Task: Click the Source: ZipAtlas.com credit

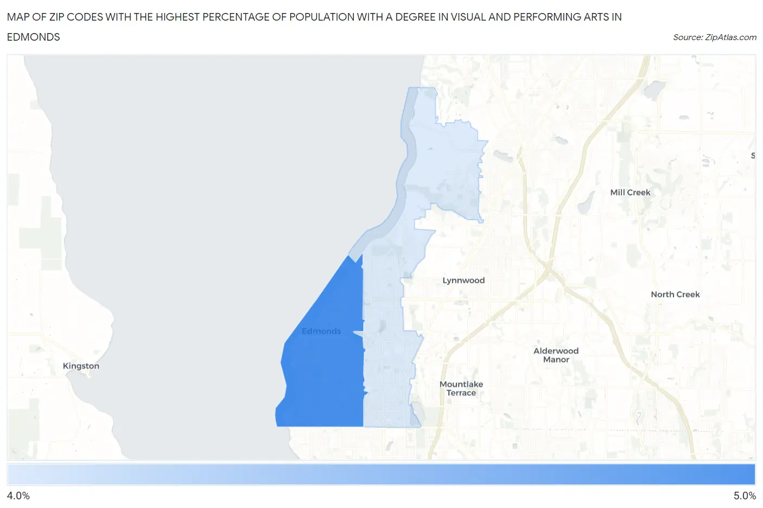Action: [x=714, y=37]
